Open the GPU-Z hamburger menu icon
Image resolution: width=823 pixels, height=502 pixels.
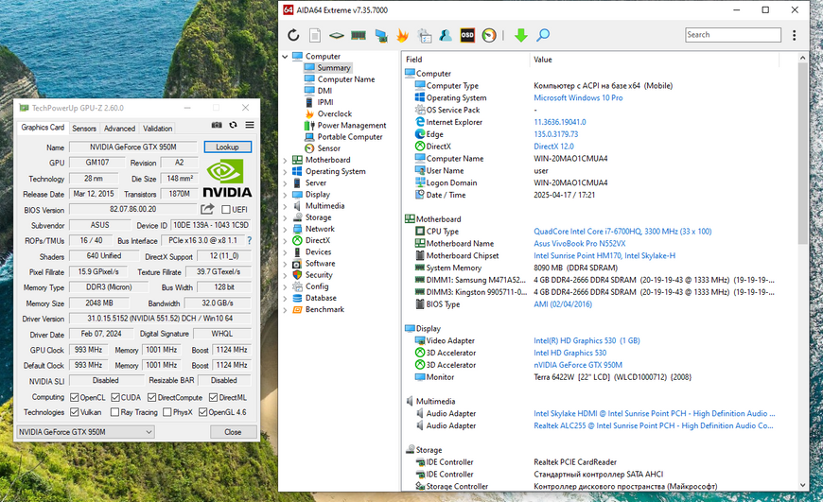[x=250, y=125]
